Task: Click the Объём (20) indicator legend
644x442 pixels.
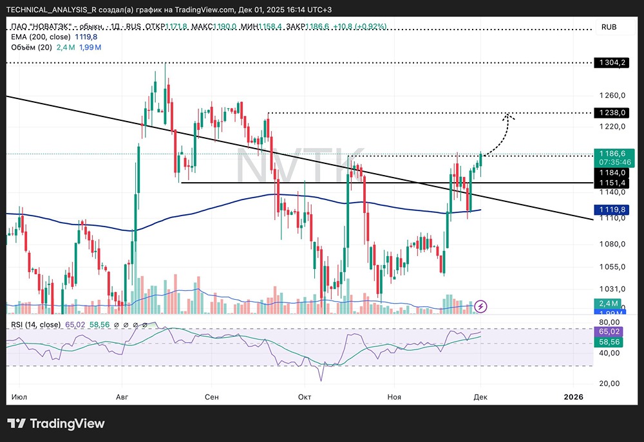Action: pos(31,47)
